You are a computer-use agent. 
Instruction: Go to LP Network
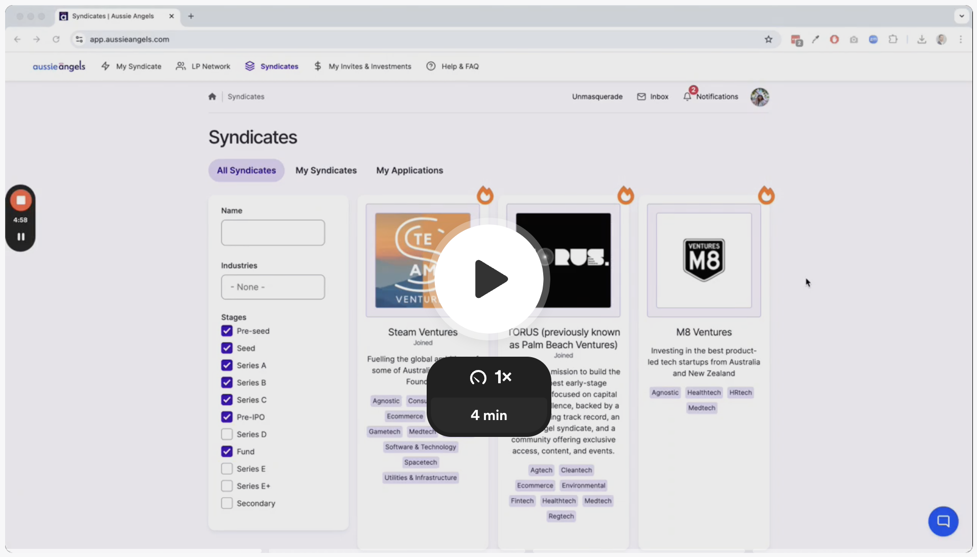pos(203,66)
